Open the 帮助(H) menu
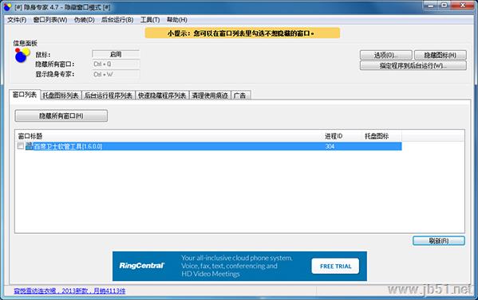The width and height of the screenshot is (478, 300). pos(177,20)
